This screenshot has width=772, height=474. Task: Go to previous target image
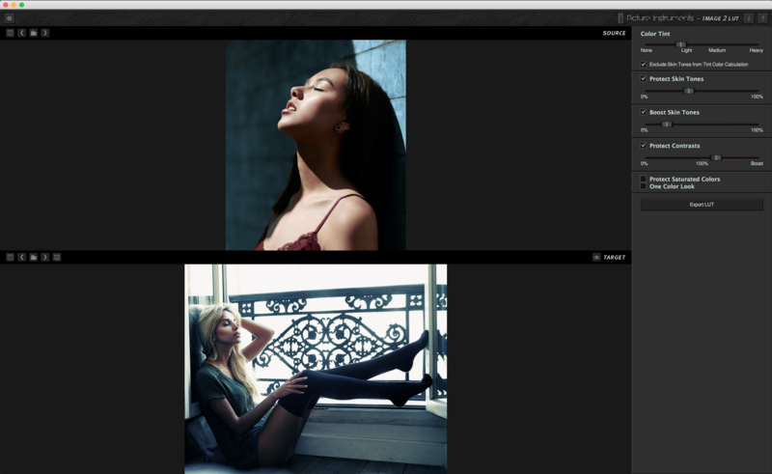tap(21, 257)
